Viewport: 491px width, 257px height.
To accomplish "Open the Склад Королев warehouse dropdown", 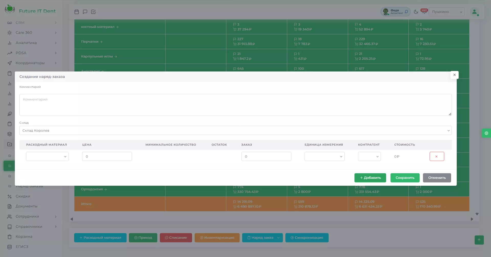I will pyautogui.click(x=236, y=130).
